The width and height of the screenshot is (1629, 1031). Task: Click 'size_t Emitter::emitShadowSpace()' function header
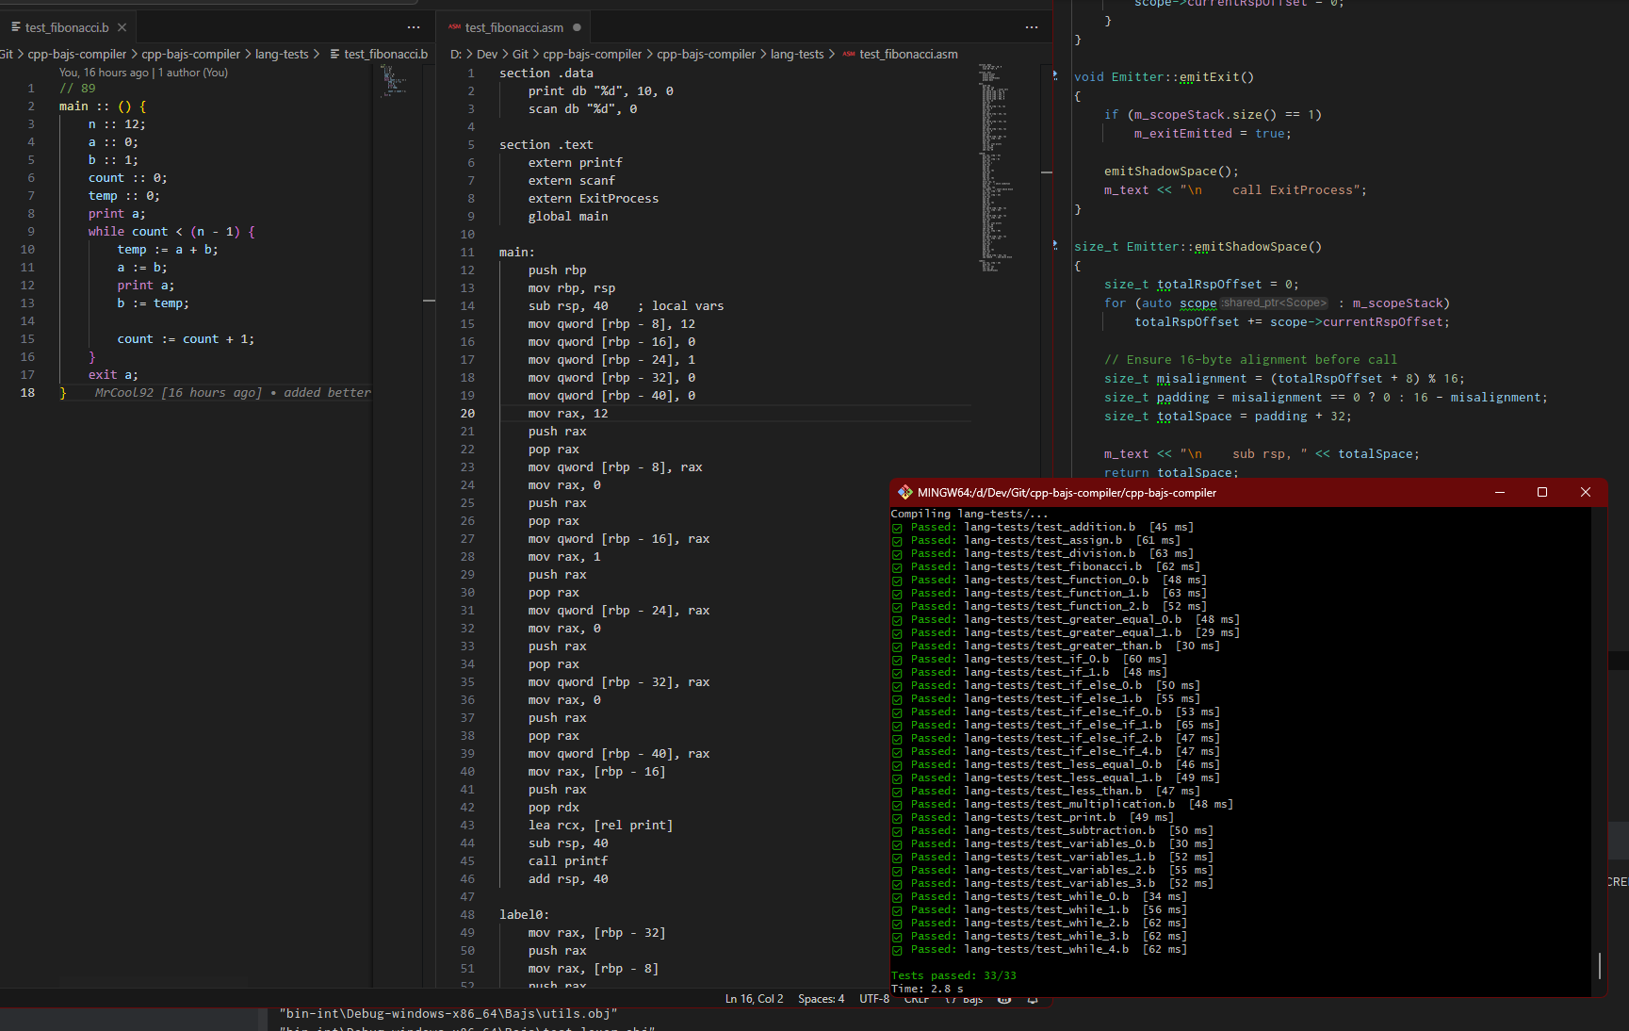tap(1197, 247)
